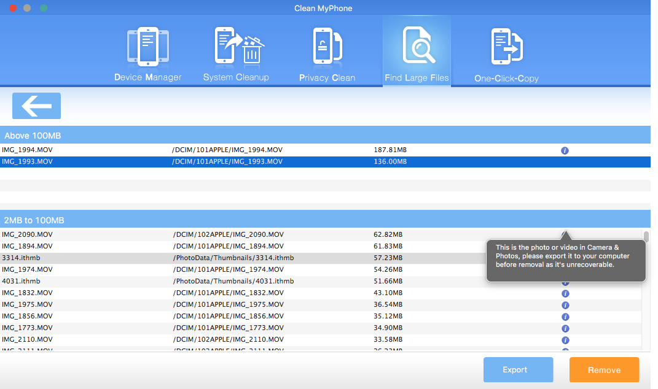The image size is (658, 389).
Task: Open the Device Manager section
Action: (x=147, y=55)
